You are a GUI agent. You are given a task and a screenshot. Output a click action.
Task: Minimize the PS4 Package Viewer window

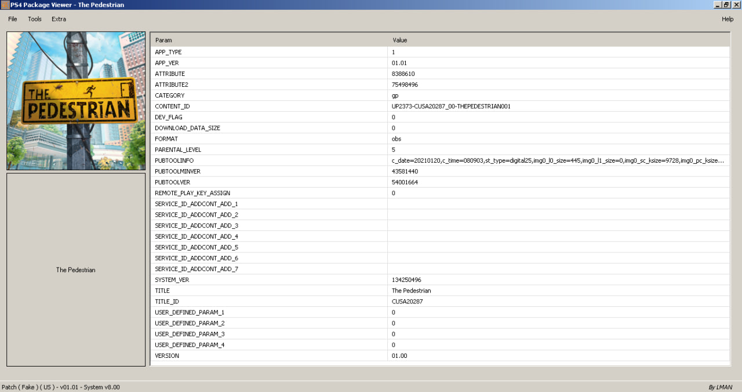717,5
